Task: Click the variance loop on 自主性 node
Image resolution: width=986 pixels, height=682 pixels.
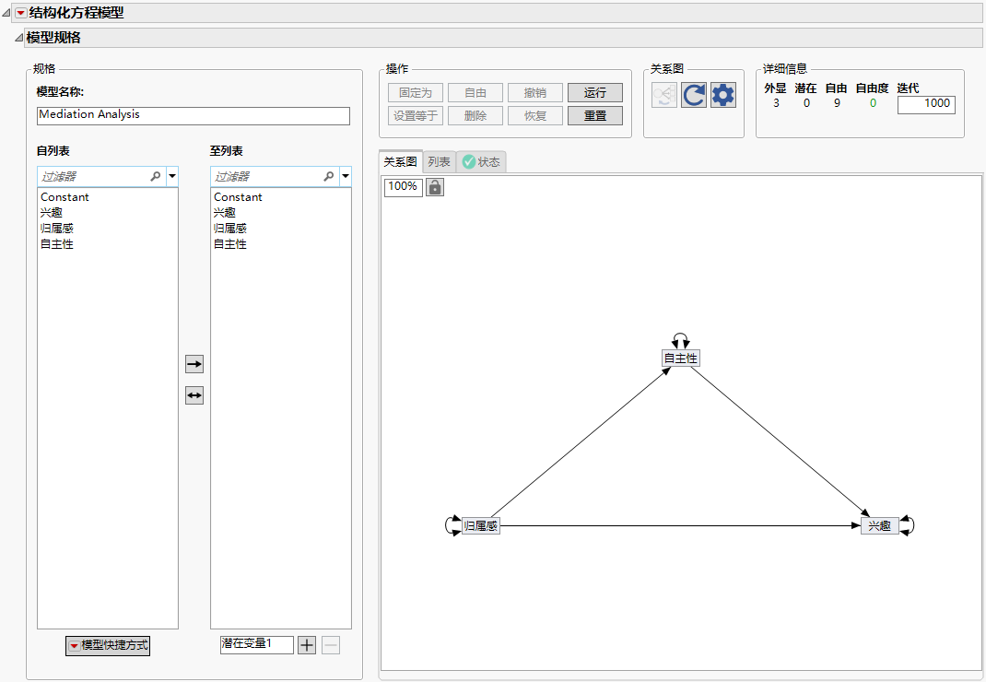Action: [x=680, y=340]
